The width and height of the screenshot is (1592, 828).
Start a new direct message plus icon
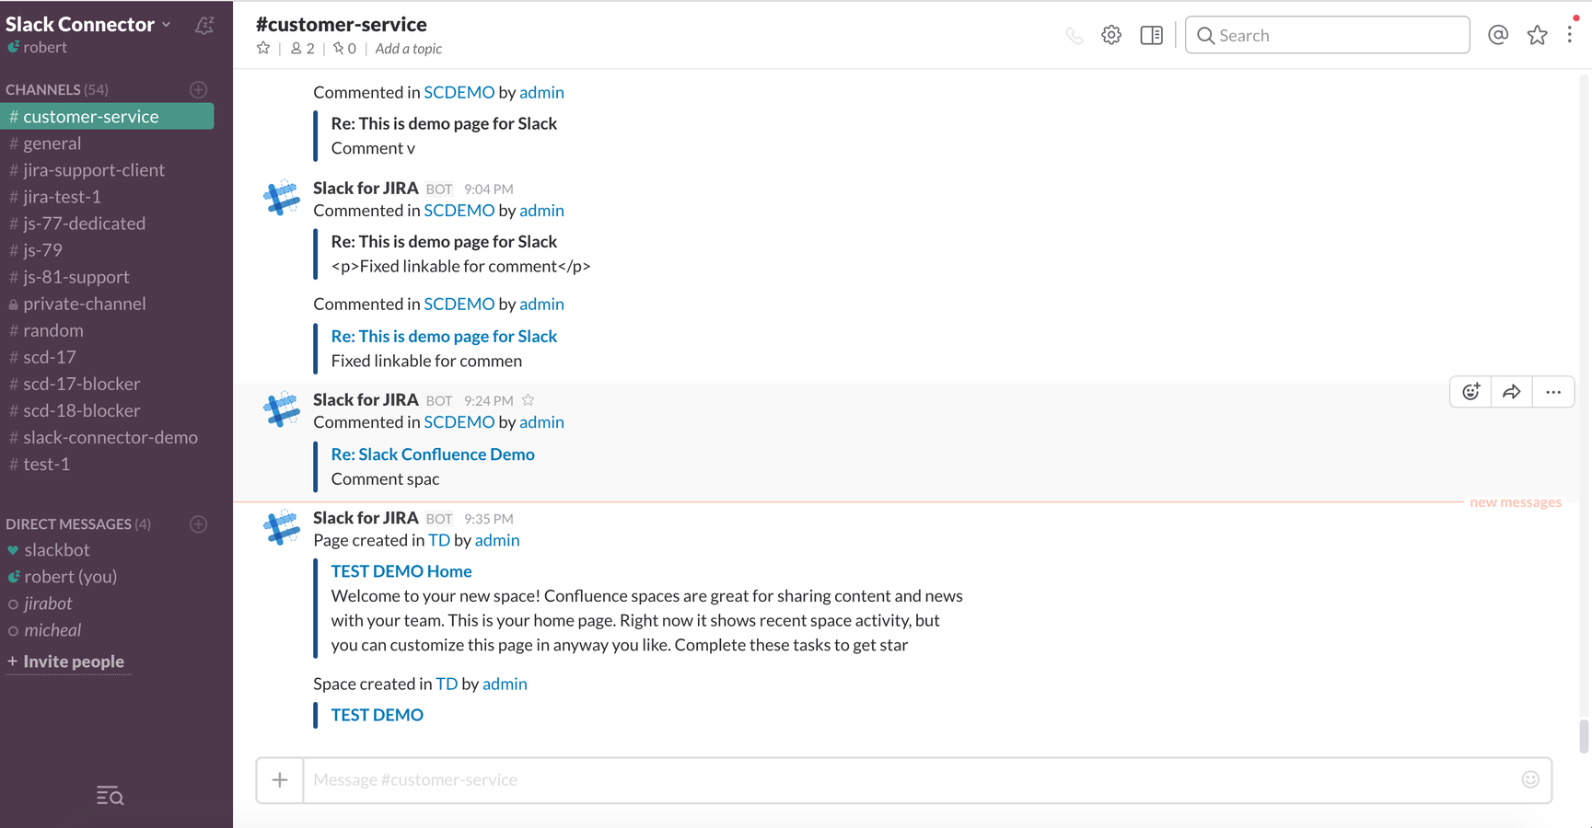[198, 523]
